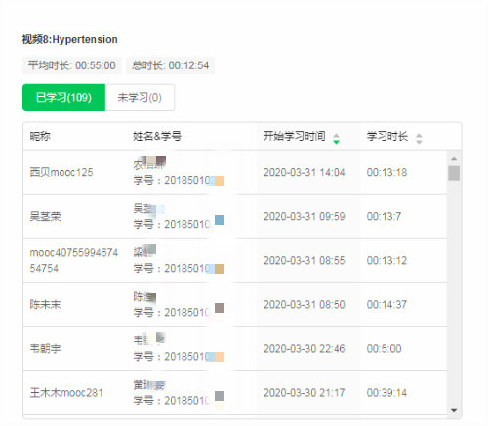Image resolution: width=488 pixels, height=426 pixels.
Task: Click the scrollbar up arrow
Action: tap(454, 159)
